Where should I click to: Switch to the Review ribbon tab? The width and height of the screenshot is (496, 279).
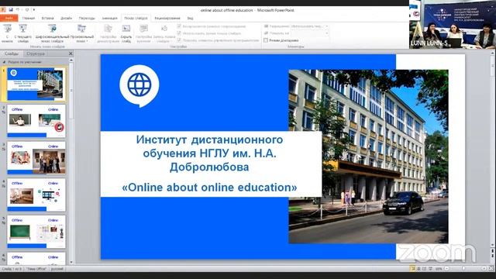click(x=167, y=18)
